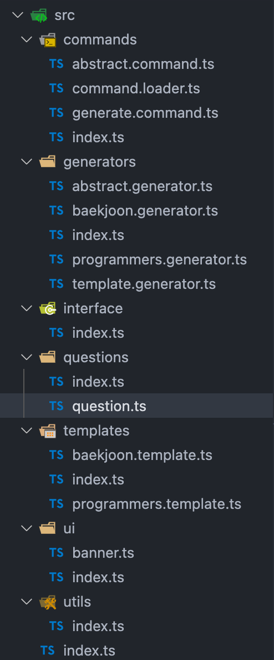This screenshot has width=274, height=660.
Task: Open abstract.command.ts file
Action: coord(143,64)
